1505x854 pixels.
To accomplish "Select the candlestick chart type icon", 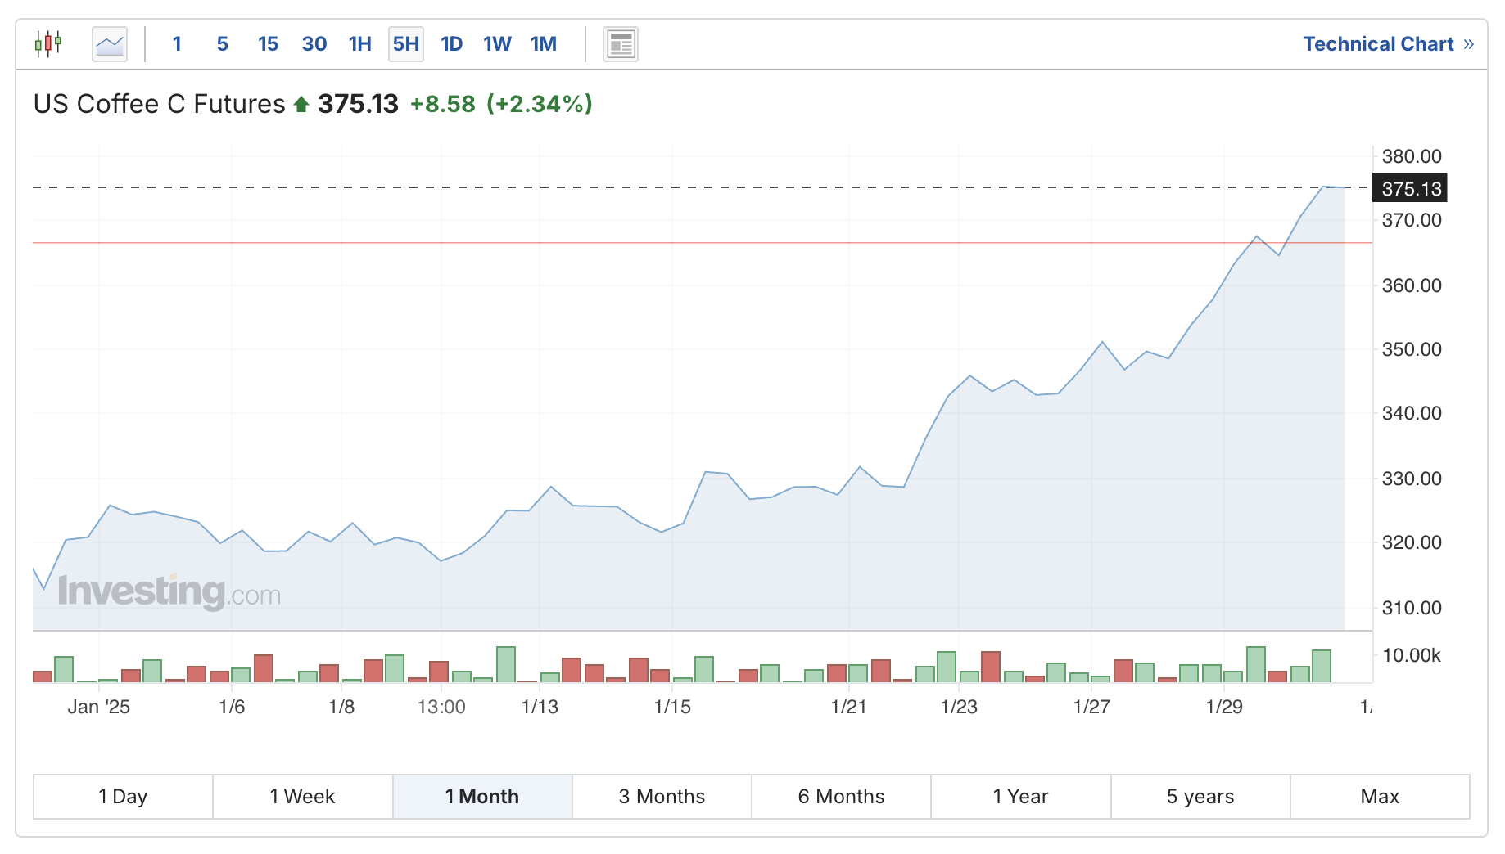I will (x=47, y=43).
